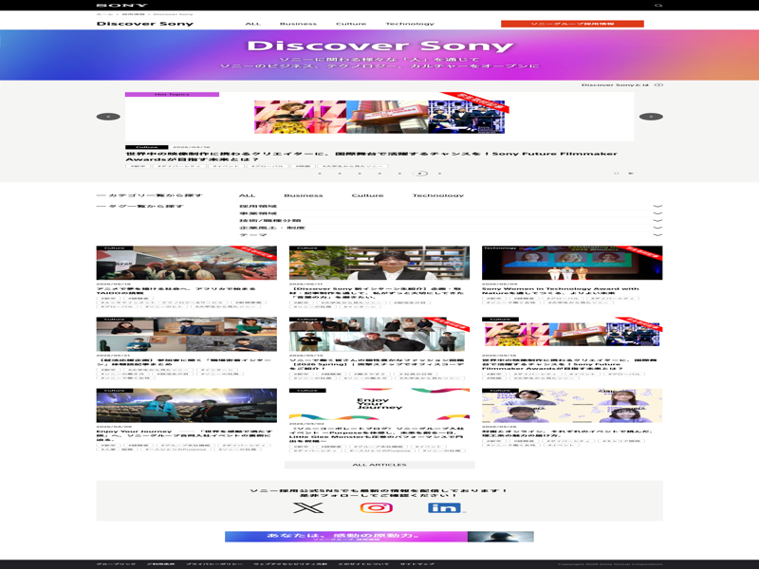The image size is (759, 569).
Task: Filter articles by Business category
Action: [304, 195]
